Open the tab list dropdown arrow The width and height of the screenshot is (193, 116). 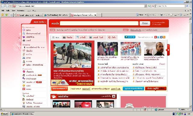coord(15,15)
